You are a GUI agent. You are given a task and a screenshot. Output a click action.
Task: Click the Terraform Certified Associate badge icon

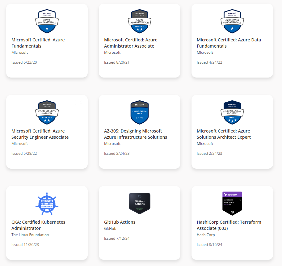(232, 204)
